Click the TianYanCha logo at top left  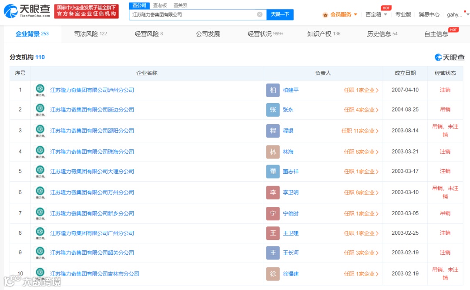pyautogui.click(x=27, y=11)
